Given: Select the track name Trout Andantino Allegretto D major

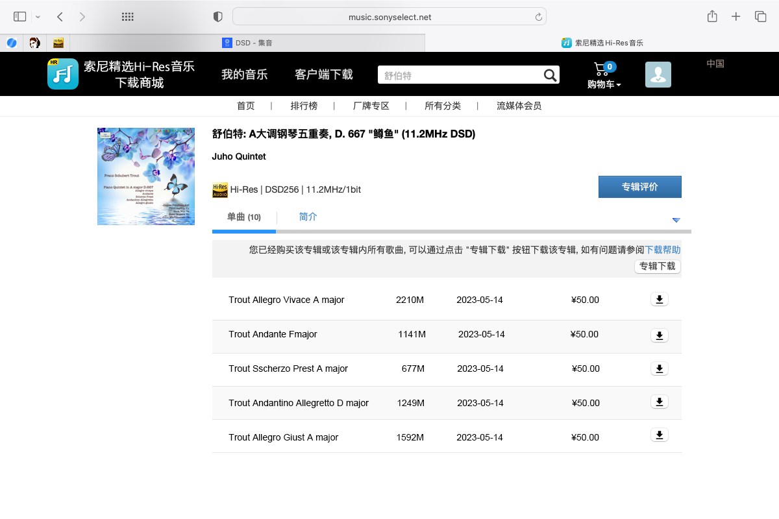Looking at the screenshot, I should point(299,403).
